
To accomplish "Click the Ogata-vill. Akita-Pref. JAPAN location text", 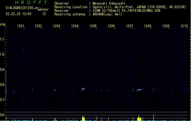I will click(139, 7).
